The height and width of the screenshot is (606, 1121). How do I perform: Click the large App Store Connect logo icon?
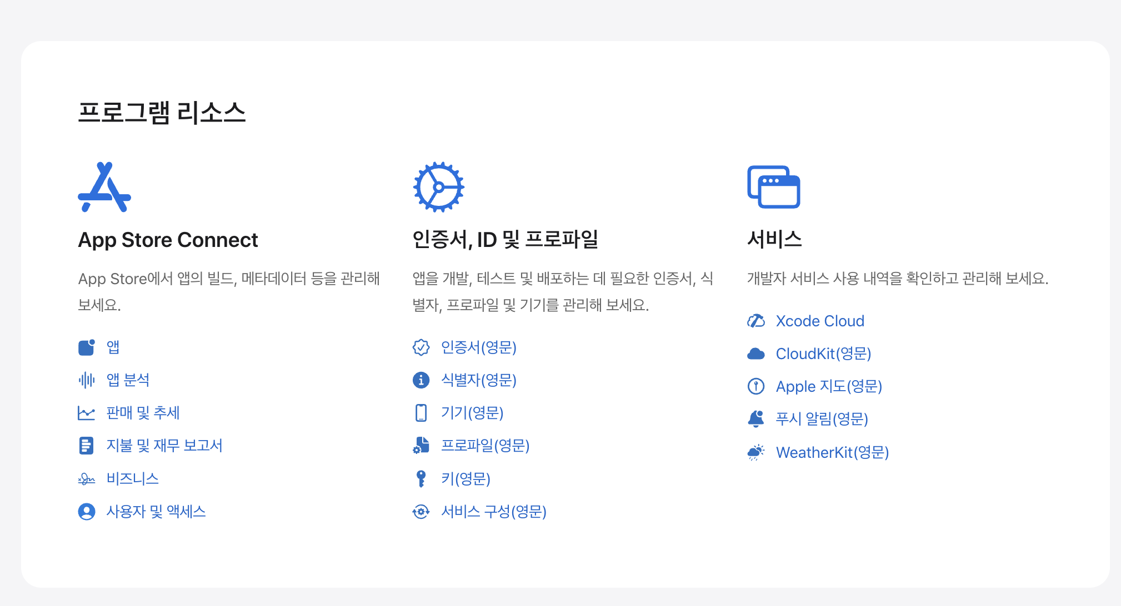[104, 187]
